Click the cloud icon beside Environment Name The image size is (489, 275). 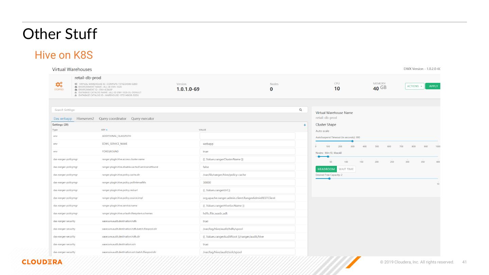pos(76,87)
